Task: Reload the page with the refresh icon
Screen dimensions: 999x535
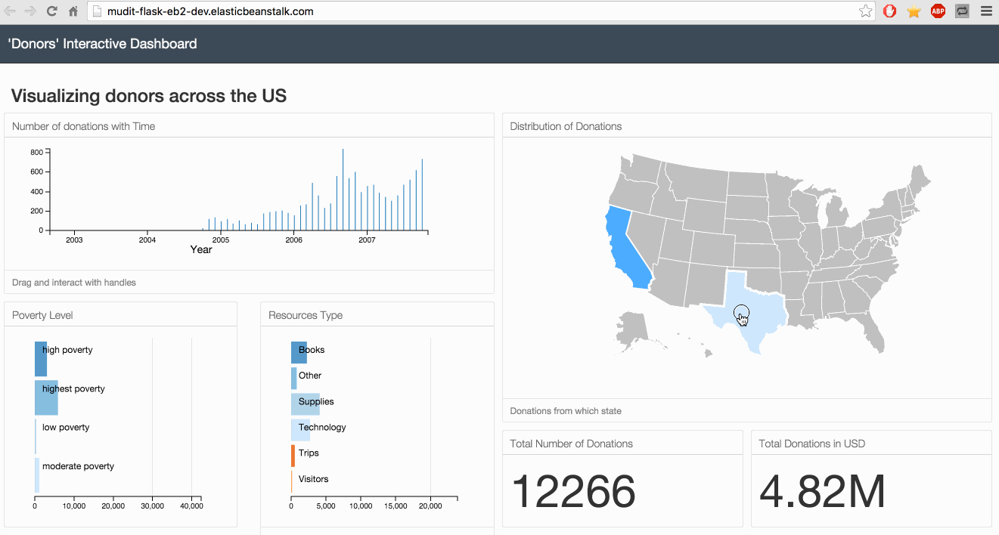Action: tap(51, 11)
